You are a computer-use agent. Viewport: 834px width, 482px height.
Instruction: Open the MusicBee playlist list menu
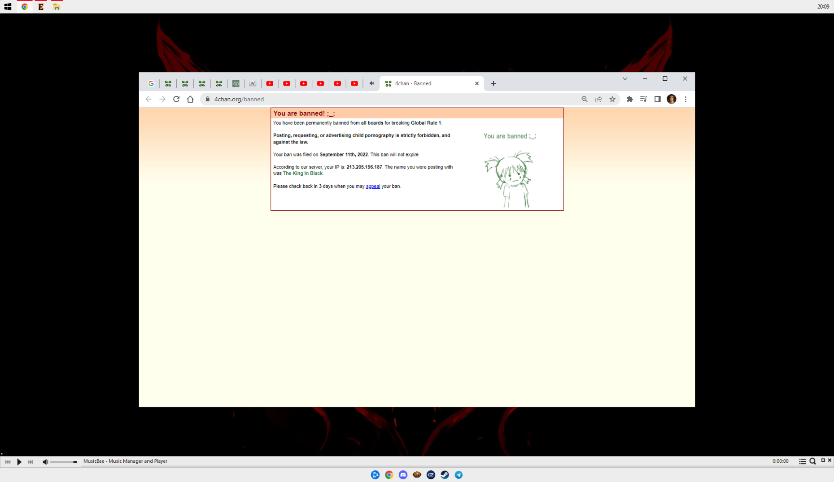pos(802,461)
